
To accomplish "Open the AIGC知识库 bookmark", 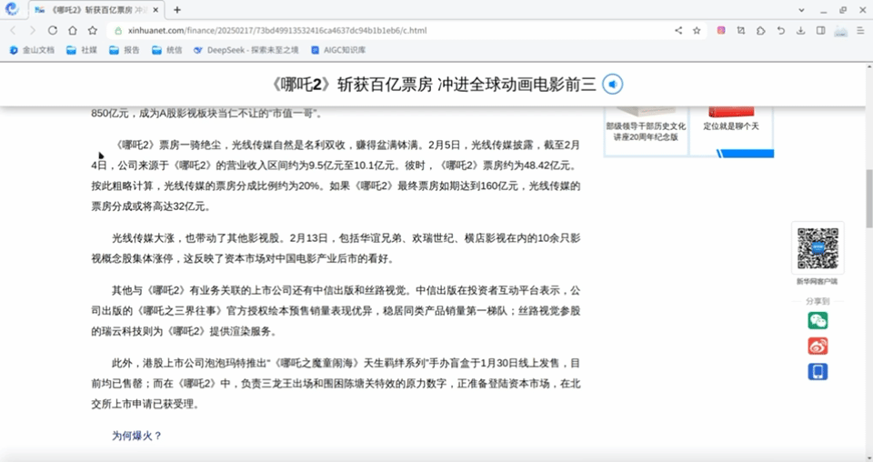I will pos(338,50).
